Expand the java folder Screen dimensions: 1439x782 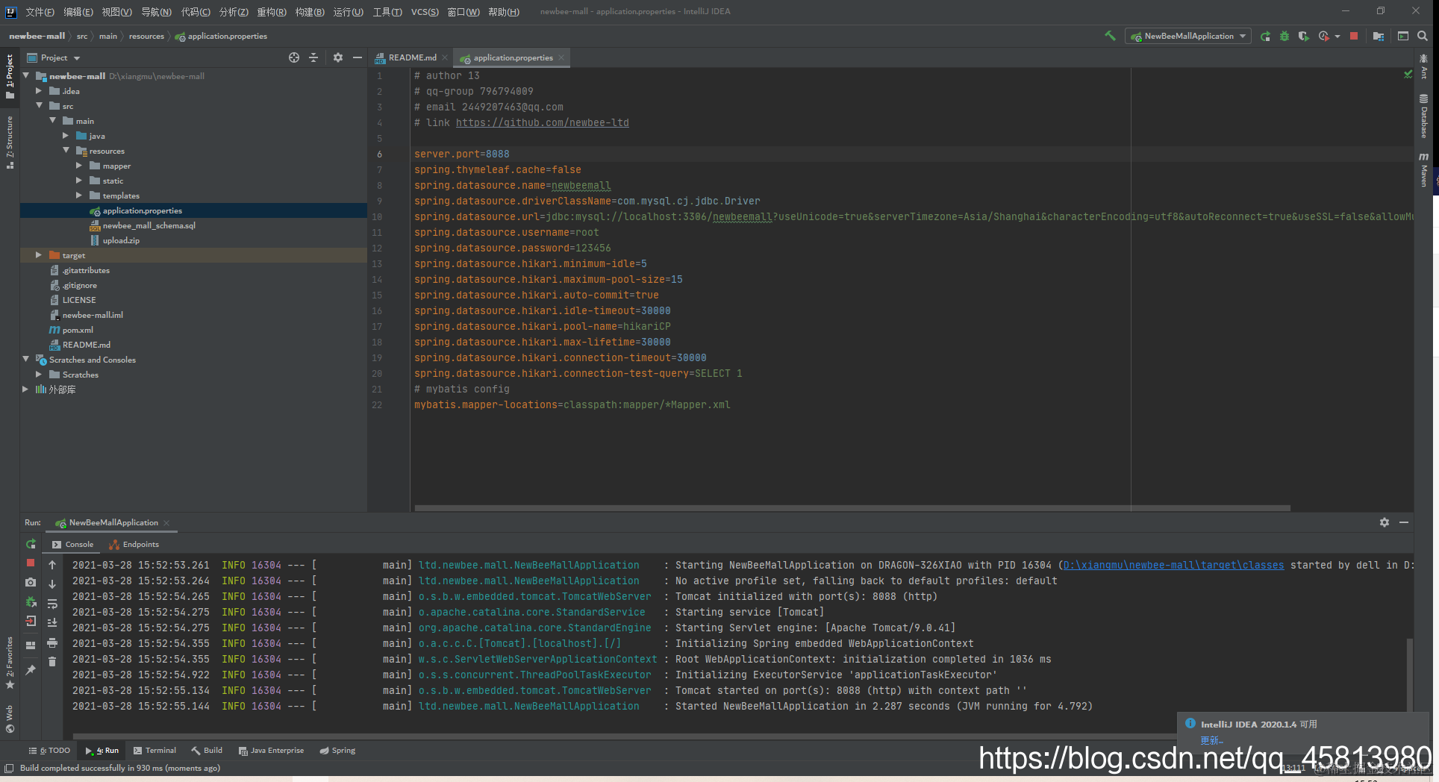pos(66,135)
